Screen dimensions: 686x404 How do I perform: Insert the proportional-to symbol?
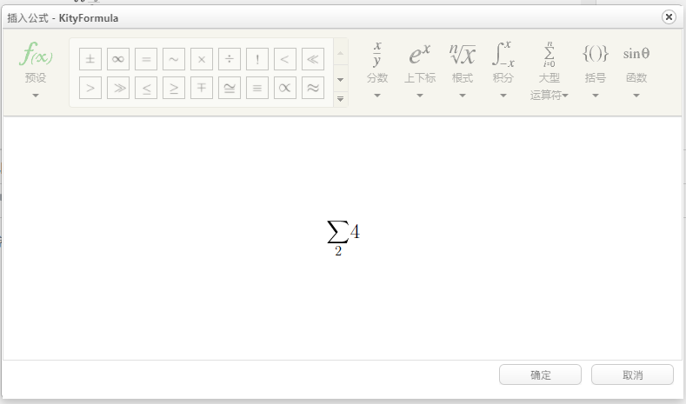[x=285, y=88]
